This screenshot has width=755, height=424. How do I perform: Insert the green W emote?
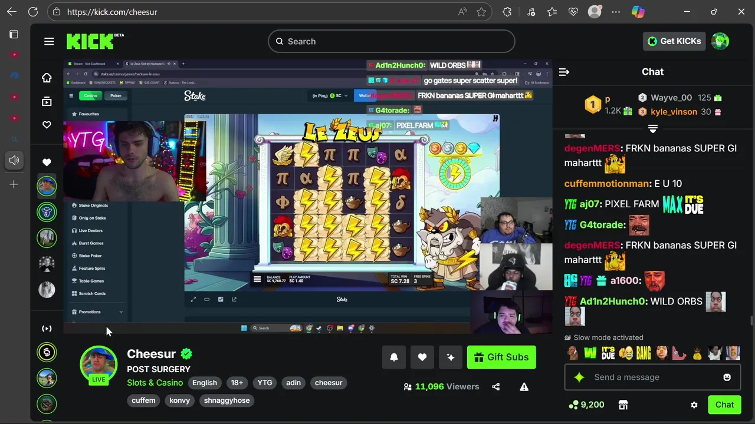[x=590, y=353]
